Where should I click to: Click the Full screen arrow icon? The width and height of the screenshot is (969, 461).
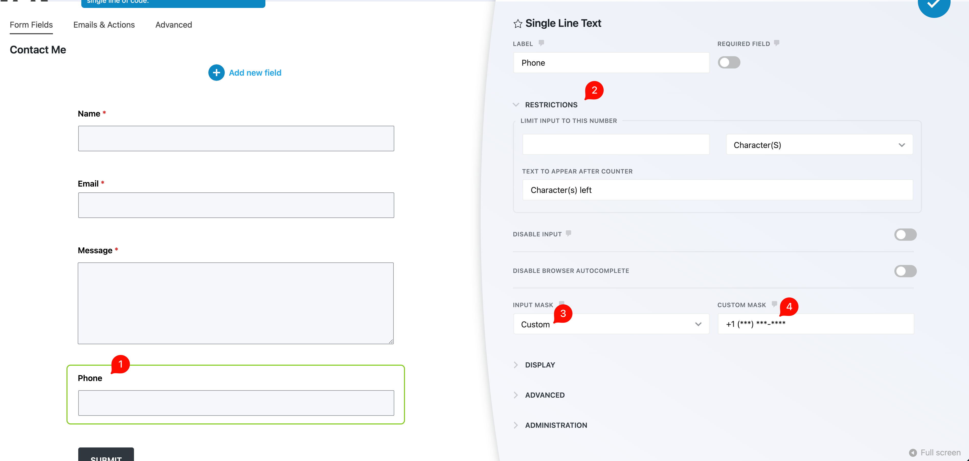coord(912,453)
